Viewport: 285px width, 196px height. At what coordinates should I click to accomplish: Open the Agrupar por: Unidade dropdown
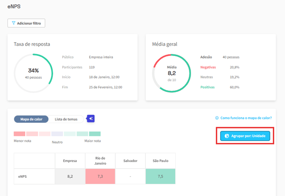pos(245,136)
